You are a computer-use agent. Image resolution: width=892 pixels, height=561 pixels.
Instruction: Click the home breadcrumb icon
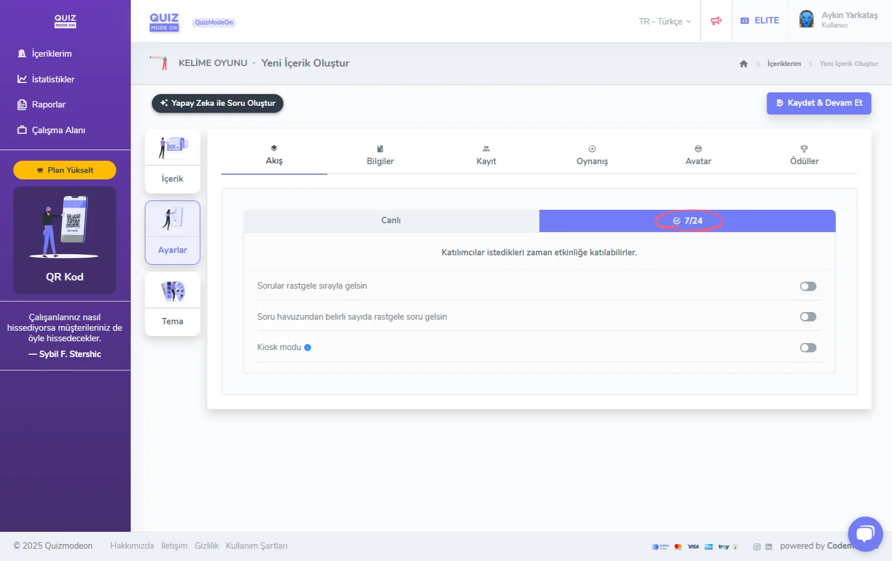click(743, 64)
